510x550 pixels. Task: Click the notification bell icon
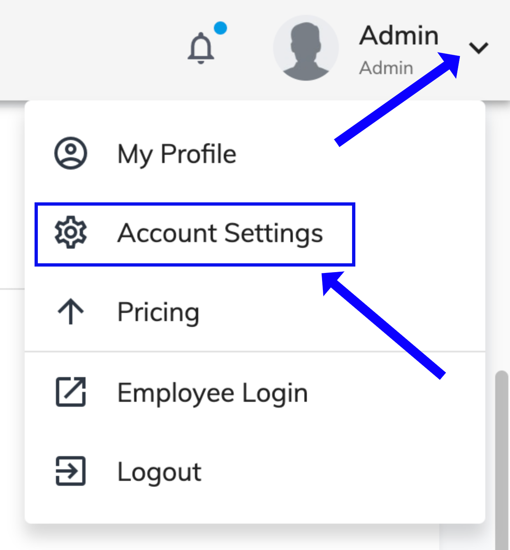coord(202,47)
